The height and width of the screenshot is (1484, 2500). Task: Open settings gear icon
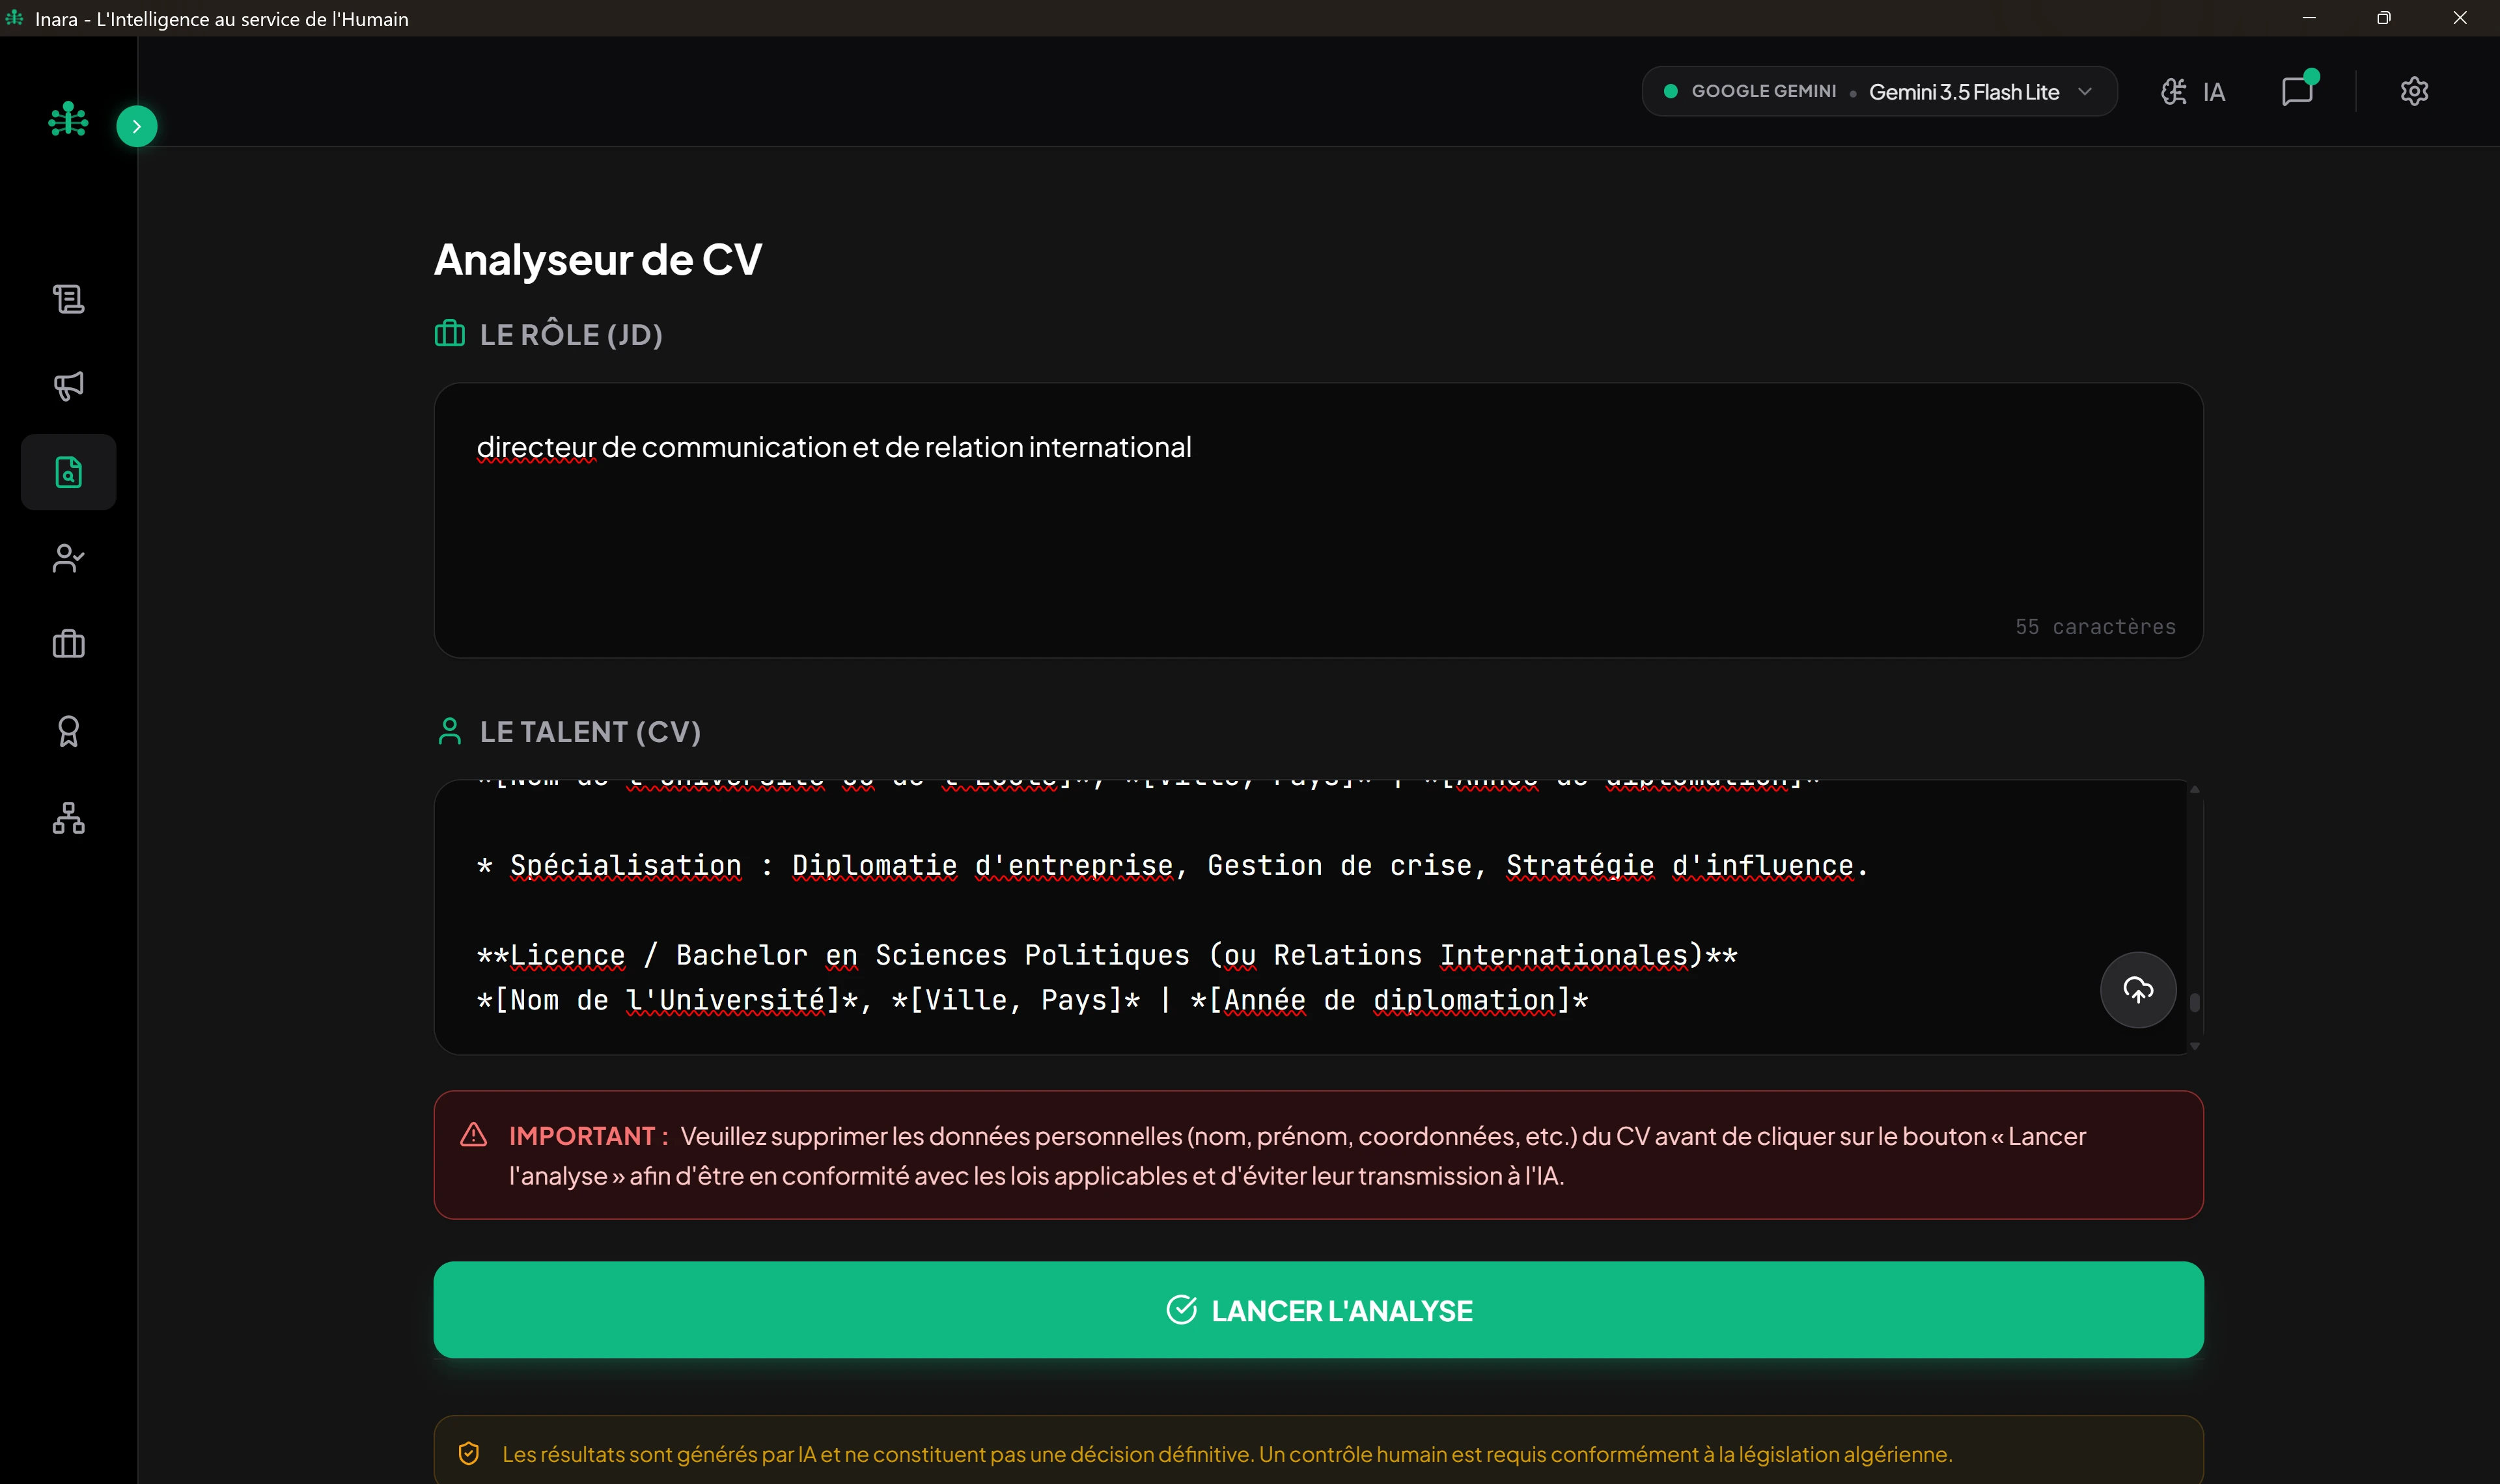tap(2414, 91)
